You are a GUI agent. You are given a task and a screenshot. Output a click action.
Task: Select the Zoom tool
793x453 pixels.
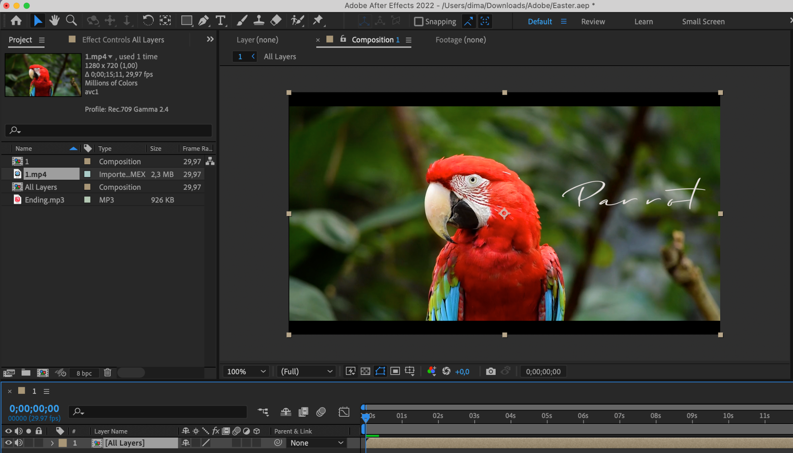coord(71,20)
